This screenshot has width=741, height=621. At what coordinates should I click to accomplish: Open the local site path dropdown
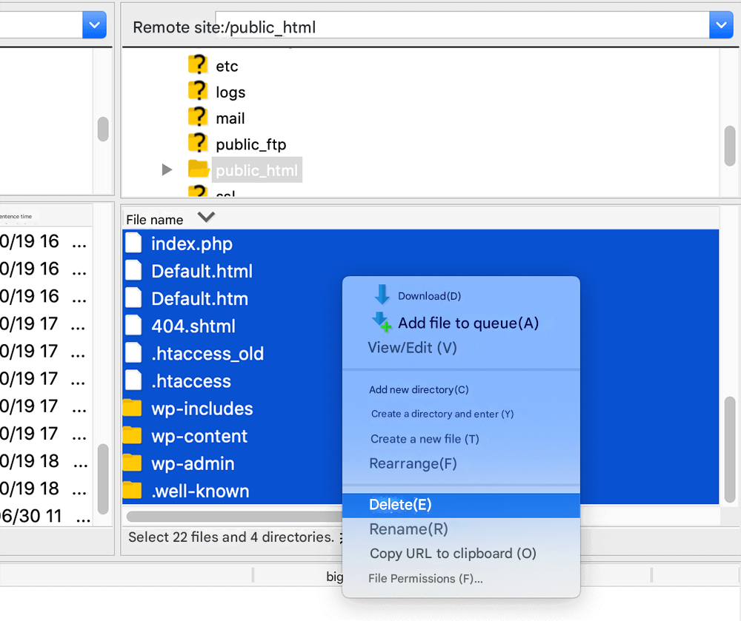(x=94, y=24)
